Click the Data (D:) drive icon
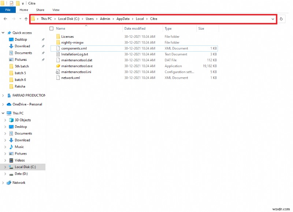 pos(11,174)
